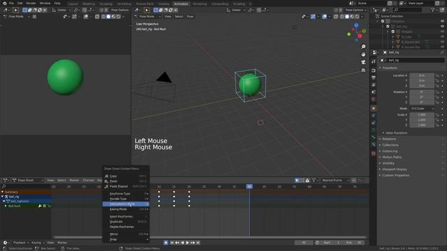Toggle the auto keying record button

[x=166, y=243]
